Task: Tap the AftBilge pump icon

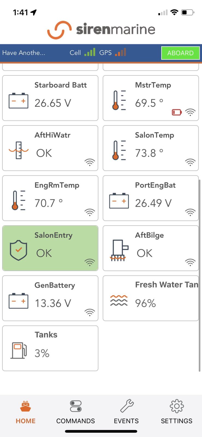Action: (119, 250)
